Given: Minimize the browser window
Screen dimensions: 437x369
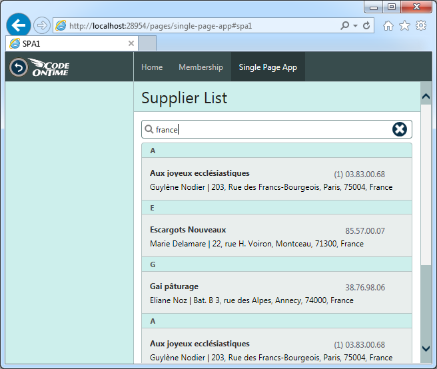Looking at the screenshot, I should tap(374, 7).
